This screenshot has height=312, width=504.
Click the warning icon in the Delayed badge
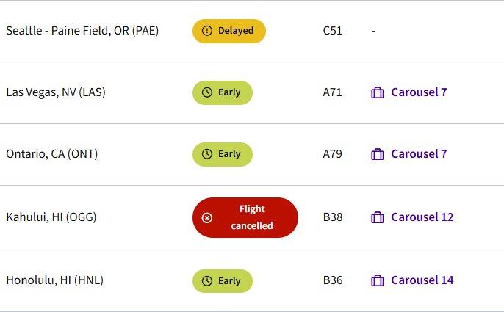[x=206, y=31]
